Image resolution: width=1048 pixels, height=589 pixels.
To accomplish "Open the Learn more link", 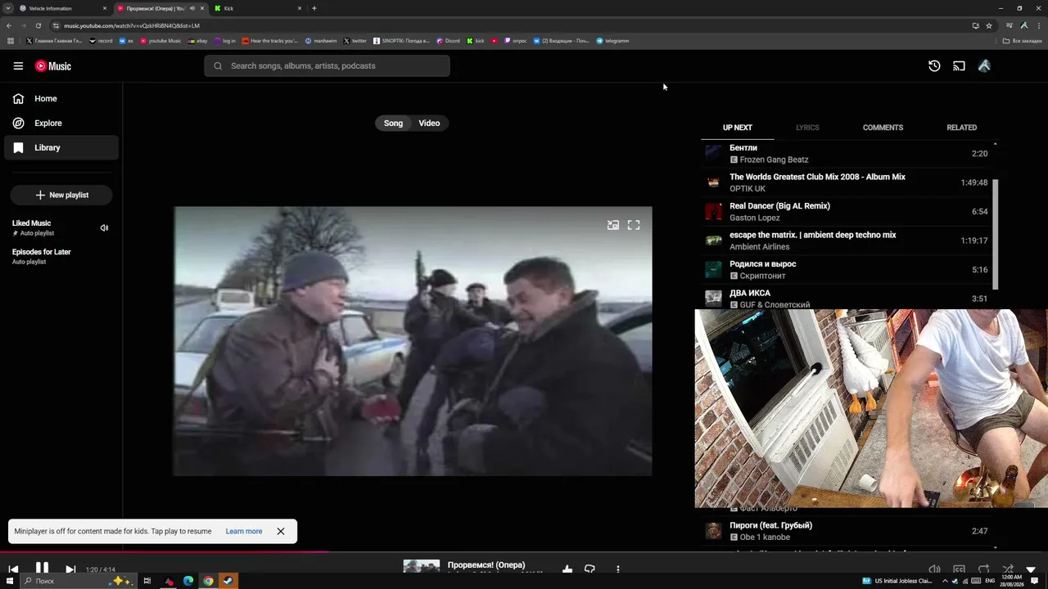I will [x=244, y=532].
